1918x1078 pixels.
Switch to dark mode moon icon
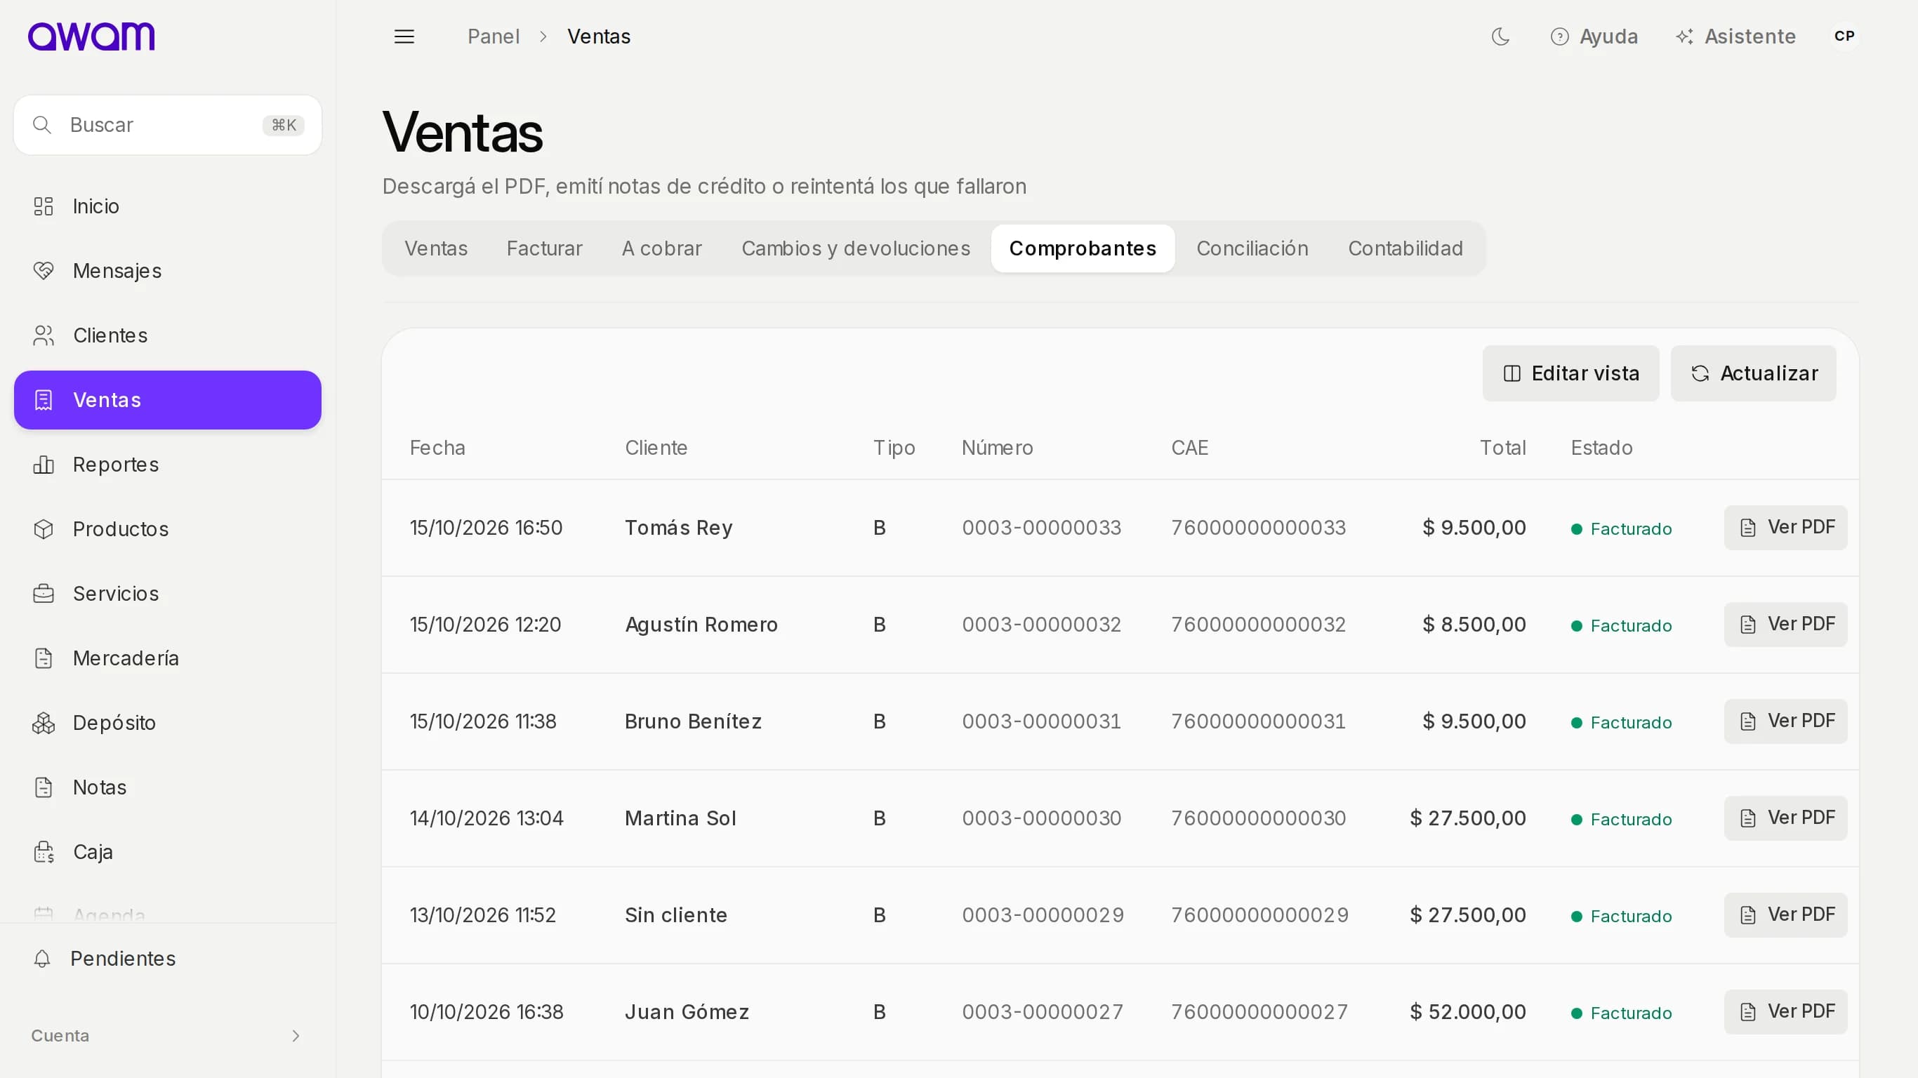click(x=1500, y=36)
